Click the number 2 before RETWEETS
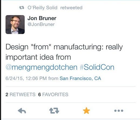The height and width of the screenshot is (120, 140). click(7, 94)
